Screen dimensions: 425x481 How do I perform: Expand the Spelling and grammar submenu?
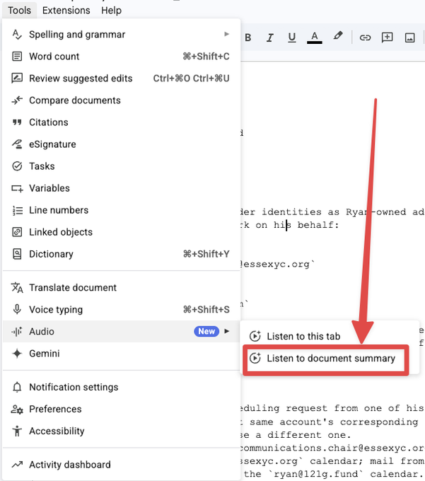(226, 34)
